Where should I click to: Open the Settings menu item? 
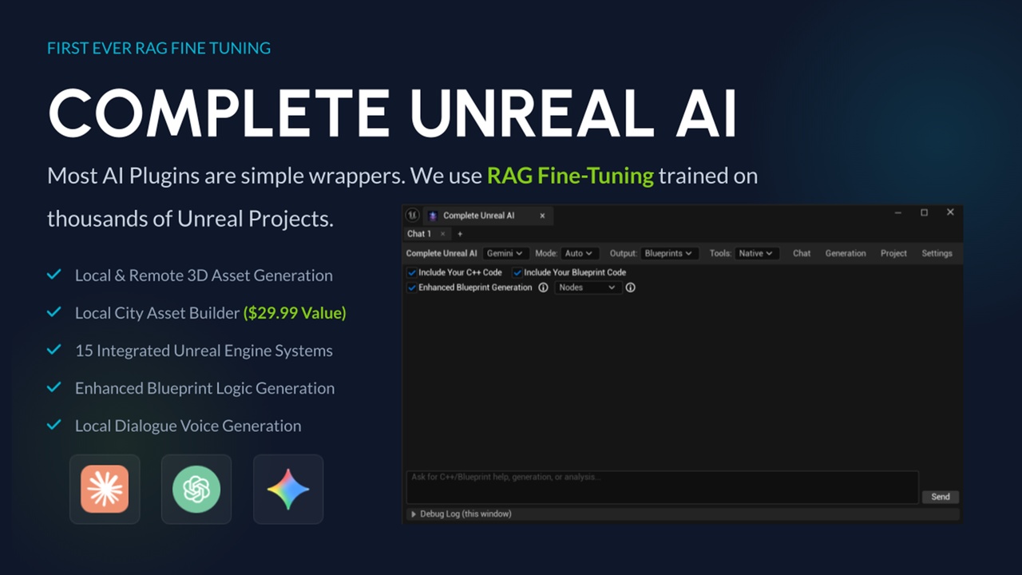click(937, 253)
